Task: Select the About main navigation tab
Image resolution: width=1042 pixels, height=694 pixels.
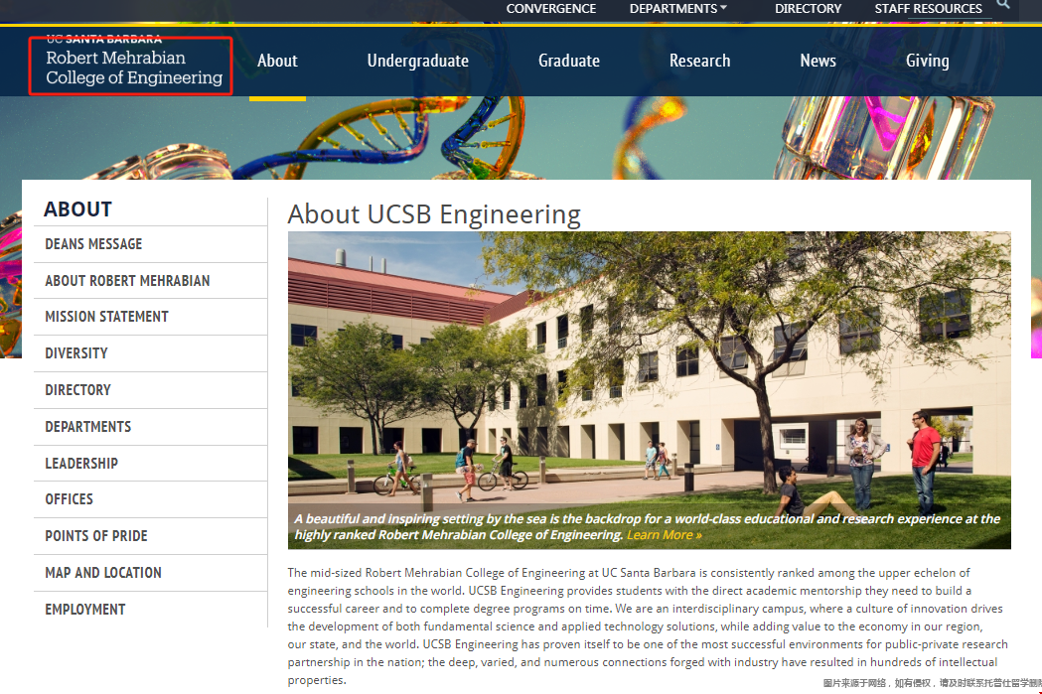Action: (277, 61)
